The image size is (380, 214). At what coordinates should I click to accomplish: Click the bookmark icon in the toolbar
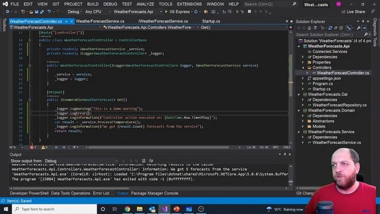point(249,12)
